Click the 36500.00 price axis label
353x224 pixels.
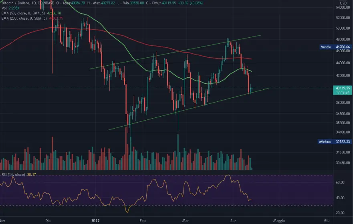coord(343,114)
